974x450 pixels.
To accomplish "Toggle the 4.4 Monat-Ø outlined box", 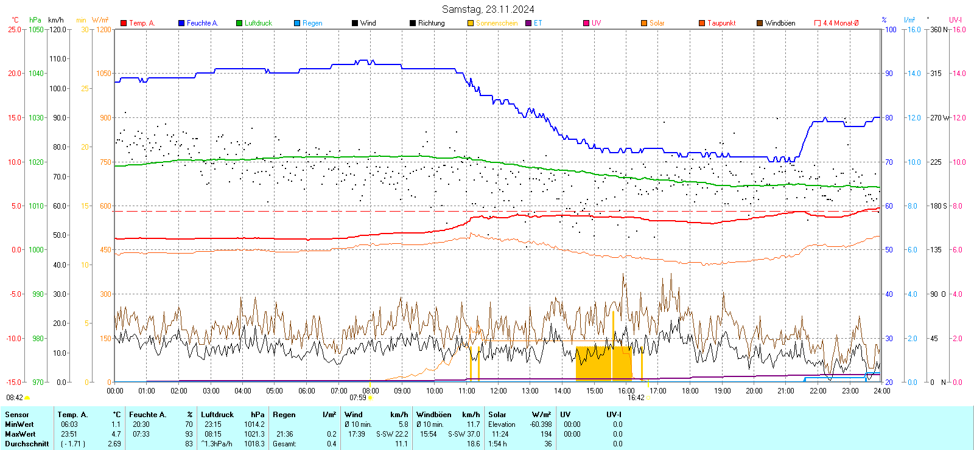I will click(818, 23).
